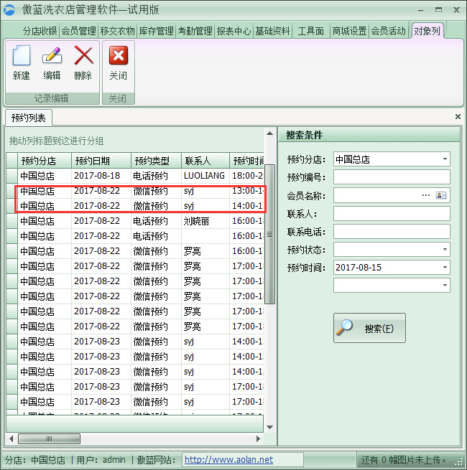Switch to the 会员管理 tab
The width and height of the screenshot is (467, 470).
pos(78,31)
